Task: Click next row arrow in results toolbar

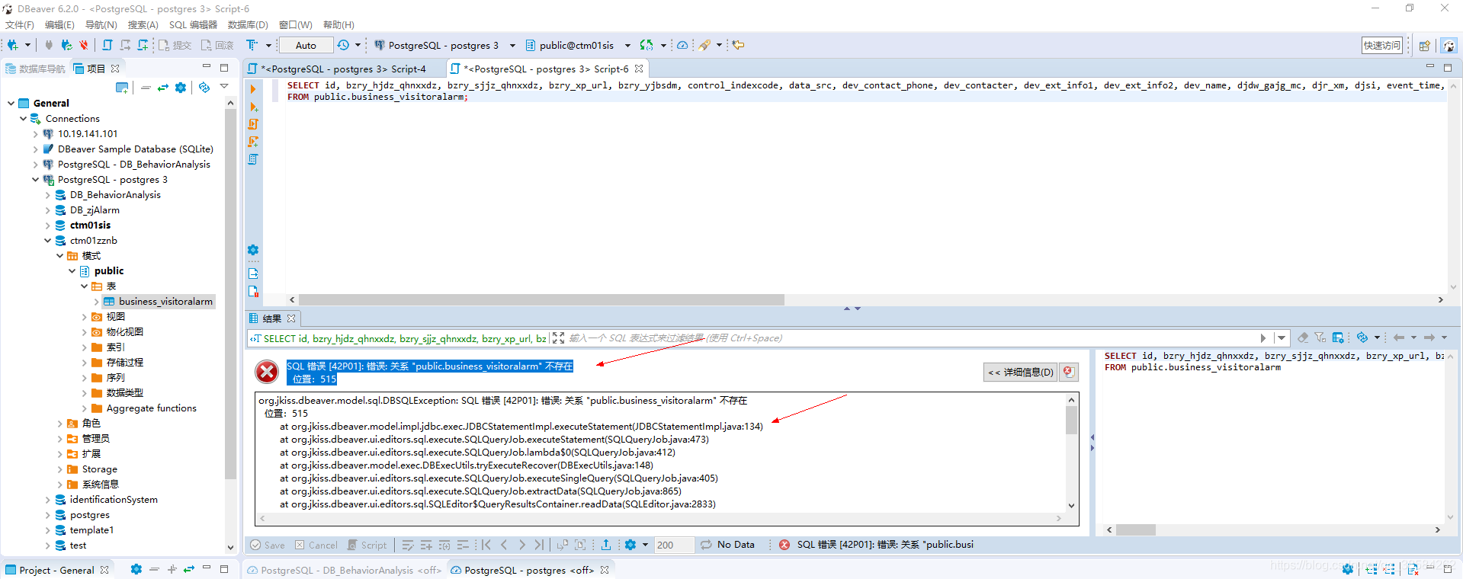Action: tap(522, 545)
